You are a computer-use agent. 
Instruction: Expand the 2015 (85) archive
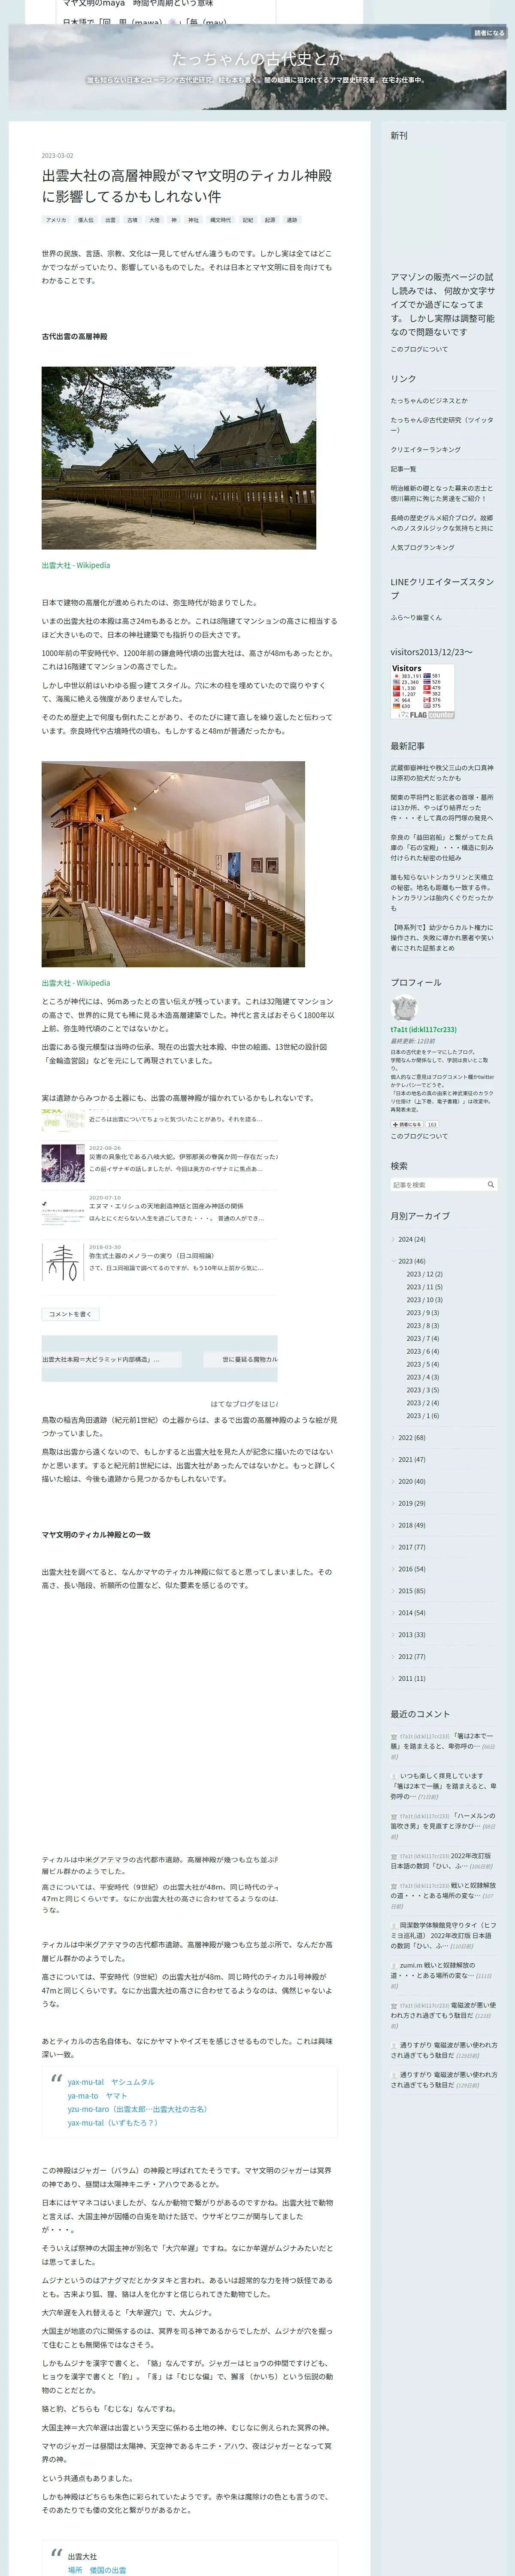pos(411,1591)
